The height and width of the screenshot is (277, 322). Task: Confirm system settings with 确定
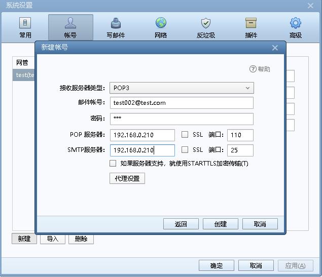coord(217,265)
